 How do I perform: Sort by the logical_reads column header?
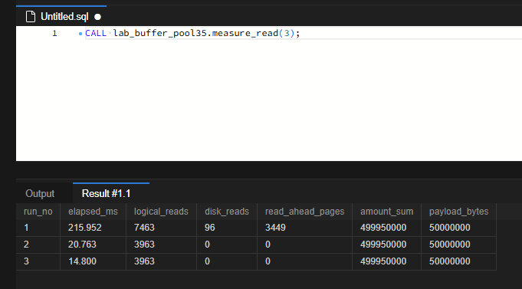161,212
